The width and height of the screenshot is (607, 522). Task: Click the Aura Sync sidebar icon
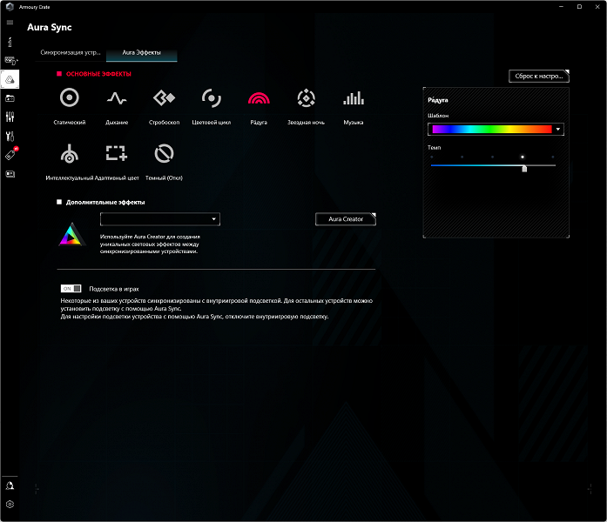(x=10, y=79)
